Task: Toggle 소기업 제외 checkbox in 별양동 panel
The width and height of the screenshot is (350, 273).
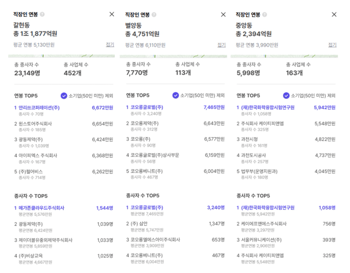Action: (176, 95)
